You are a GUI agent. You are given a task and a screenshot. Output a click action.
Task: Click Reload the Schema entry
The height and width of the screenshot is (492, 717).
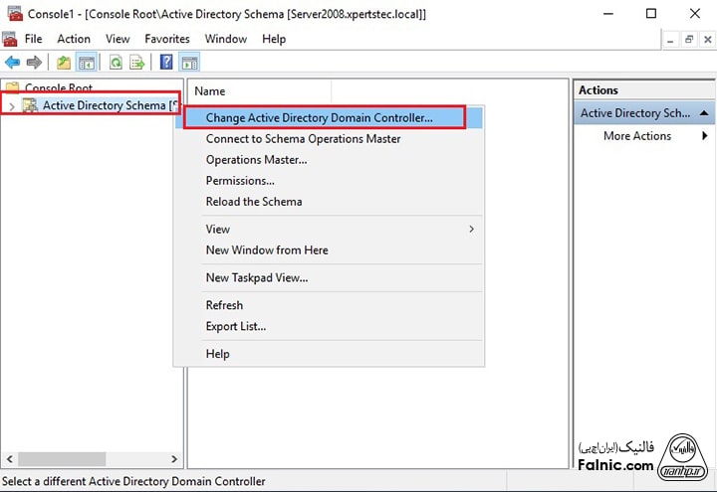(253, 201)
